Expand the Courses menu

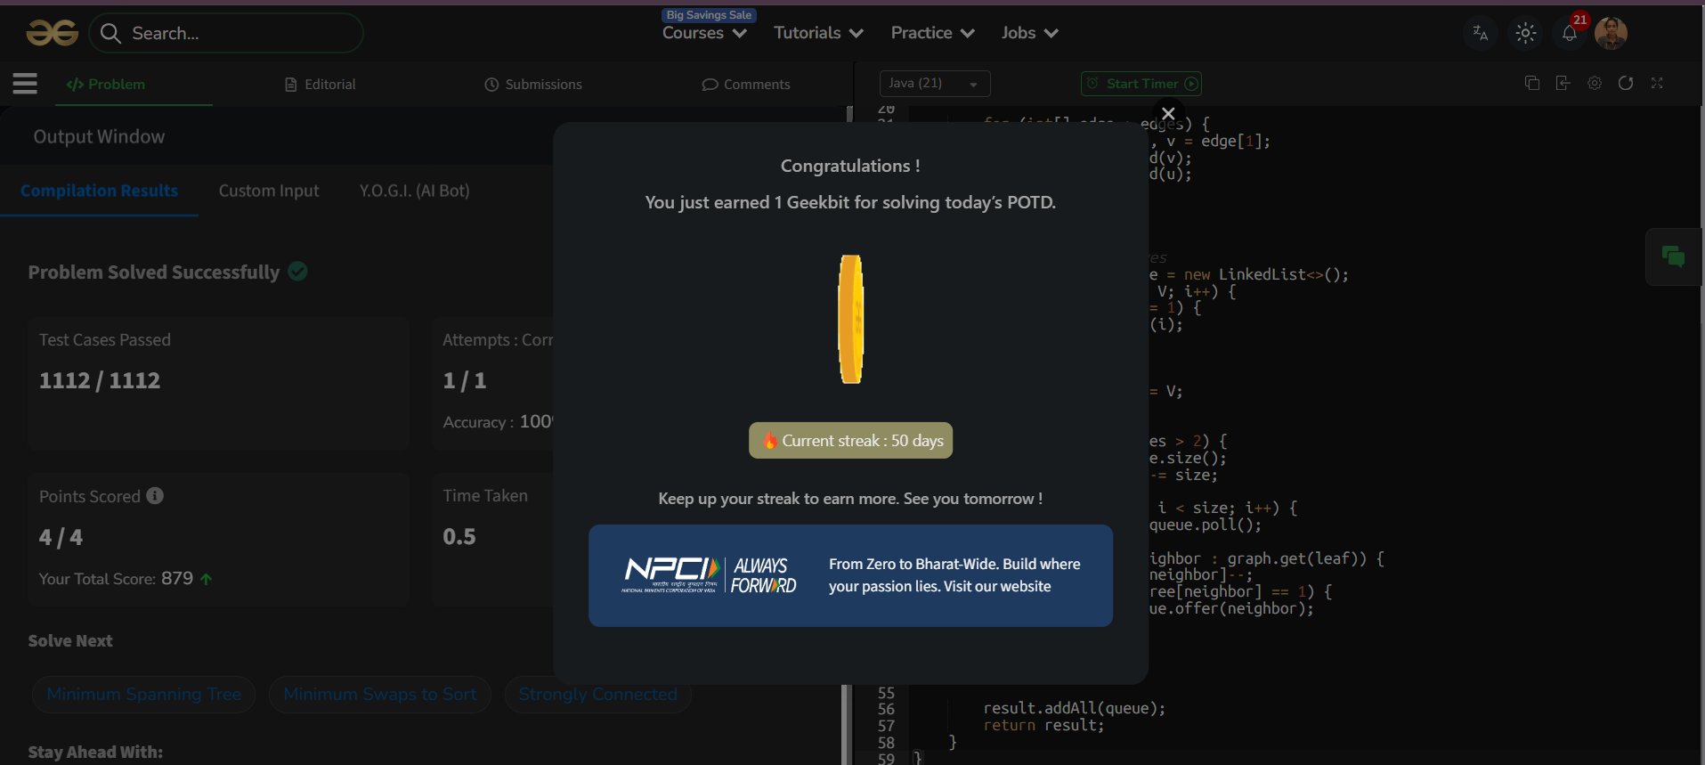pos(704,33)
